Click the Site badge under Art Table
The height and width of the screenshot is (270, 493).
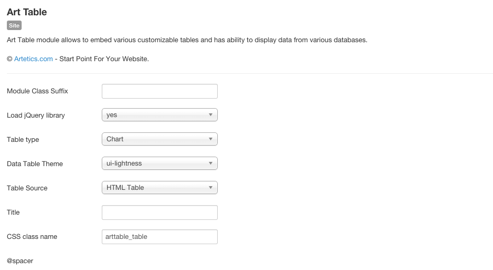tap(14, 25)
